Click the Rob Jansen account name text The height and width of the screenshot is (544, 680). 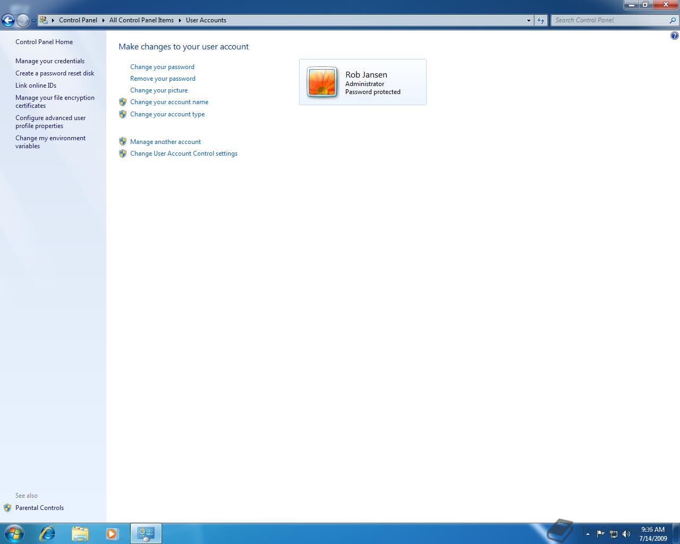point(366,75)
